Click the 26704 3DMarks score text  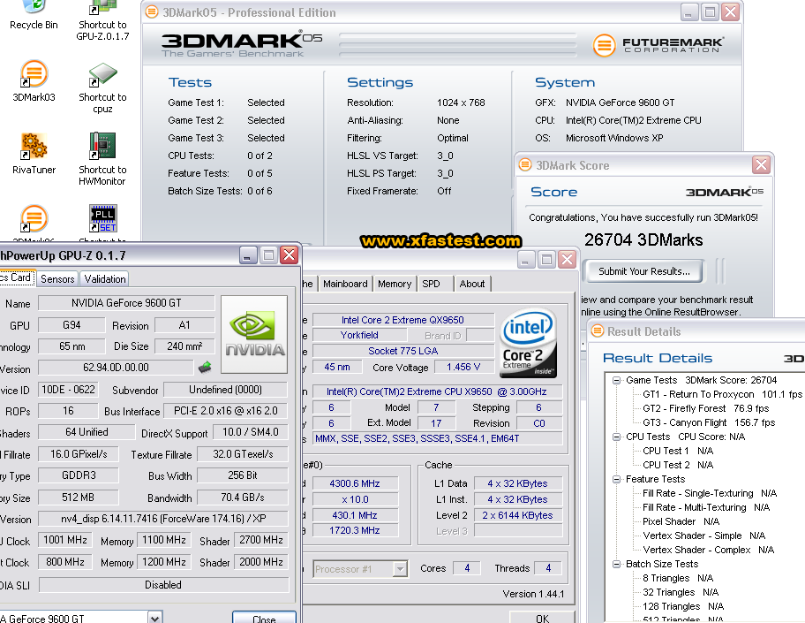point(643,239)
